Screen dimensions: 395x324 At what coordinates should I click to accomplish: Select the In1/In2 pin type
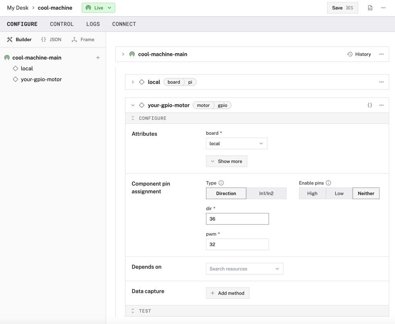pyautogui.click(x=266, y=193)
